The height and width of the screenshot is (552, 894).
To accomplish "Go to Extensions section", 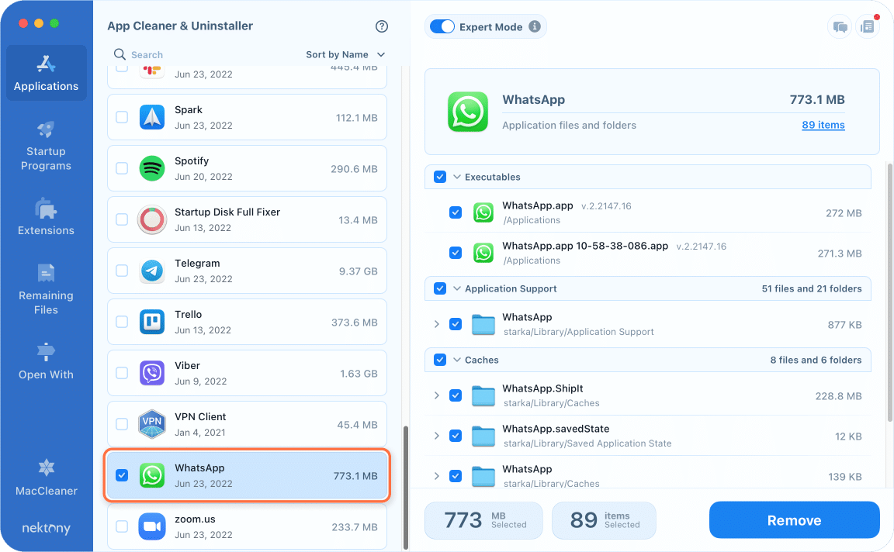I will [x=47, y=216].
